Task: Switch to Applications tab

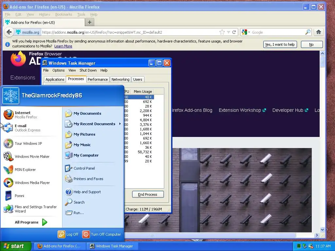Action: click(55, 79)
